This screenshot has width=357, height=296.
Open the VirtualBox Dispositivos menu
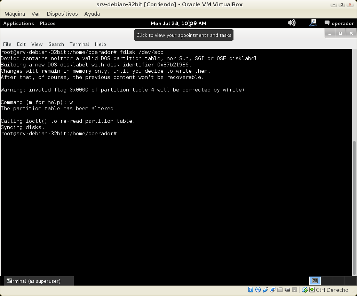(62, 14)
